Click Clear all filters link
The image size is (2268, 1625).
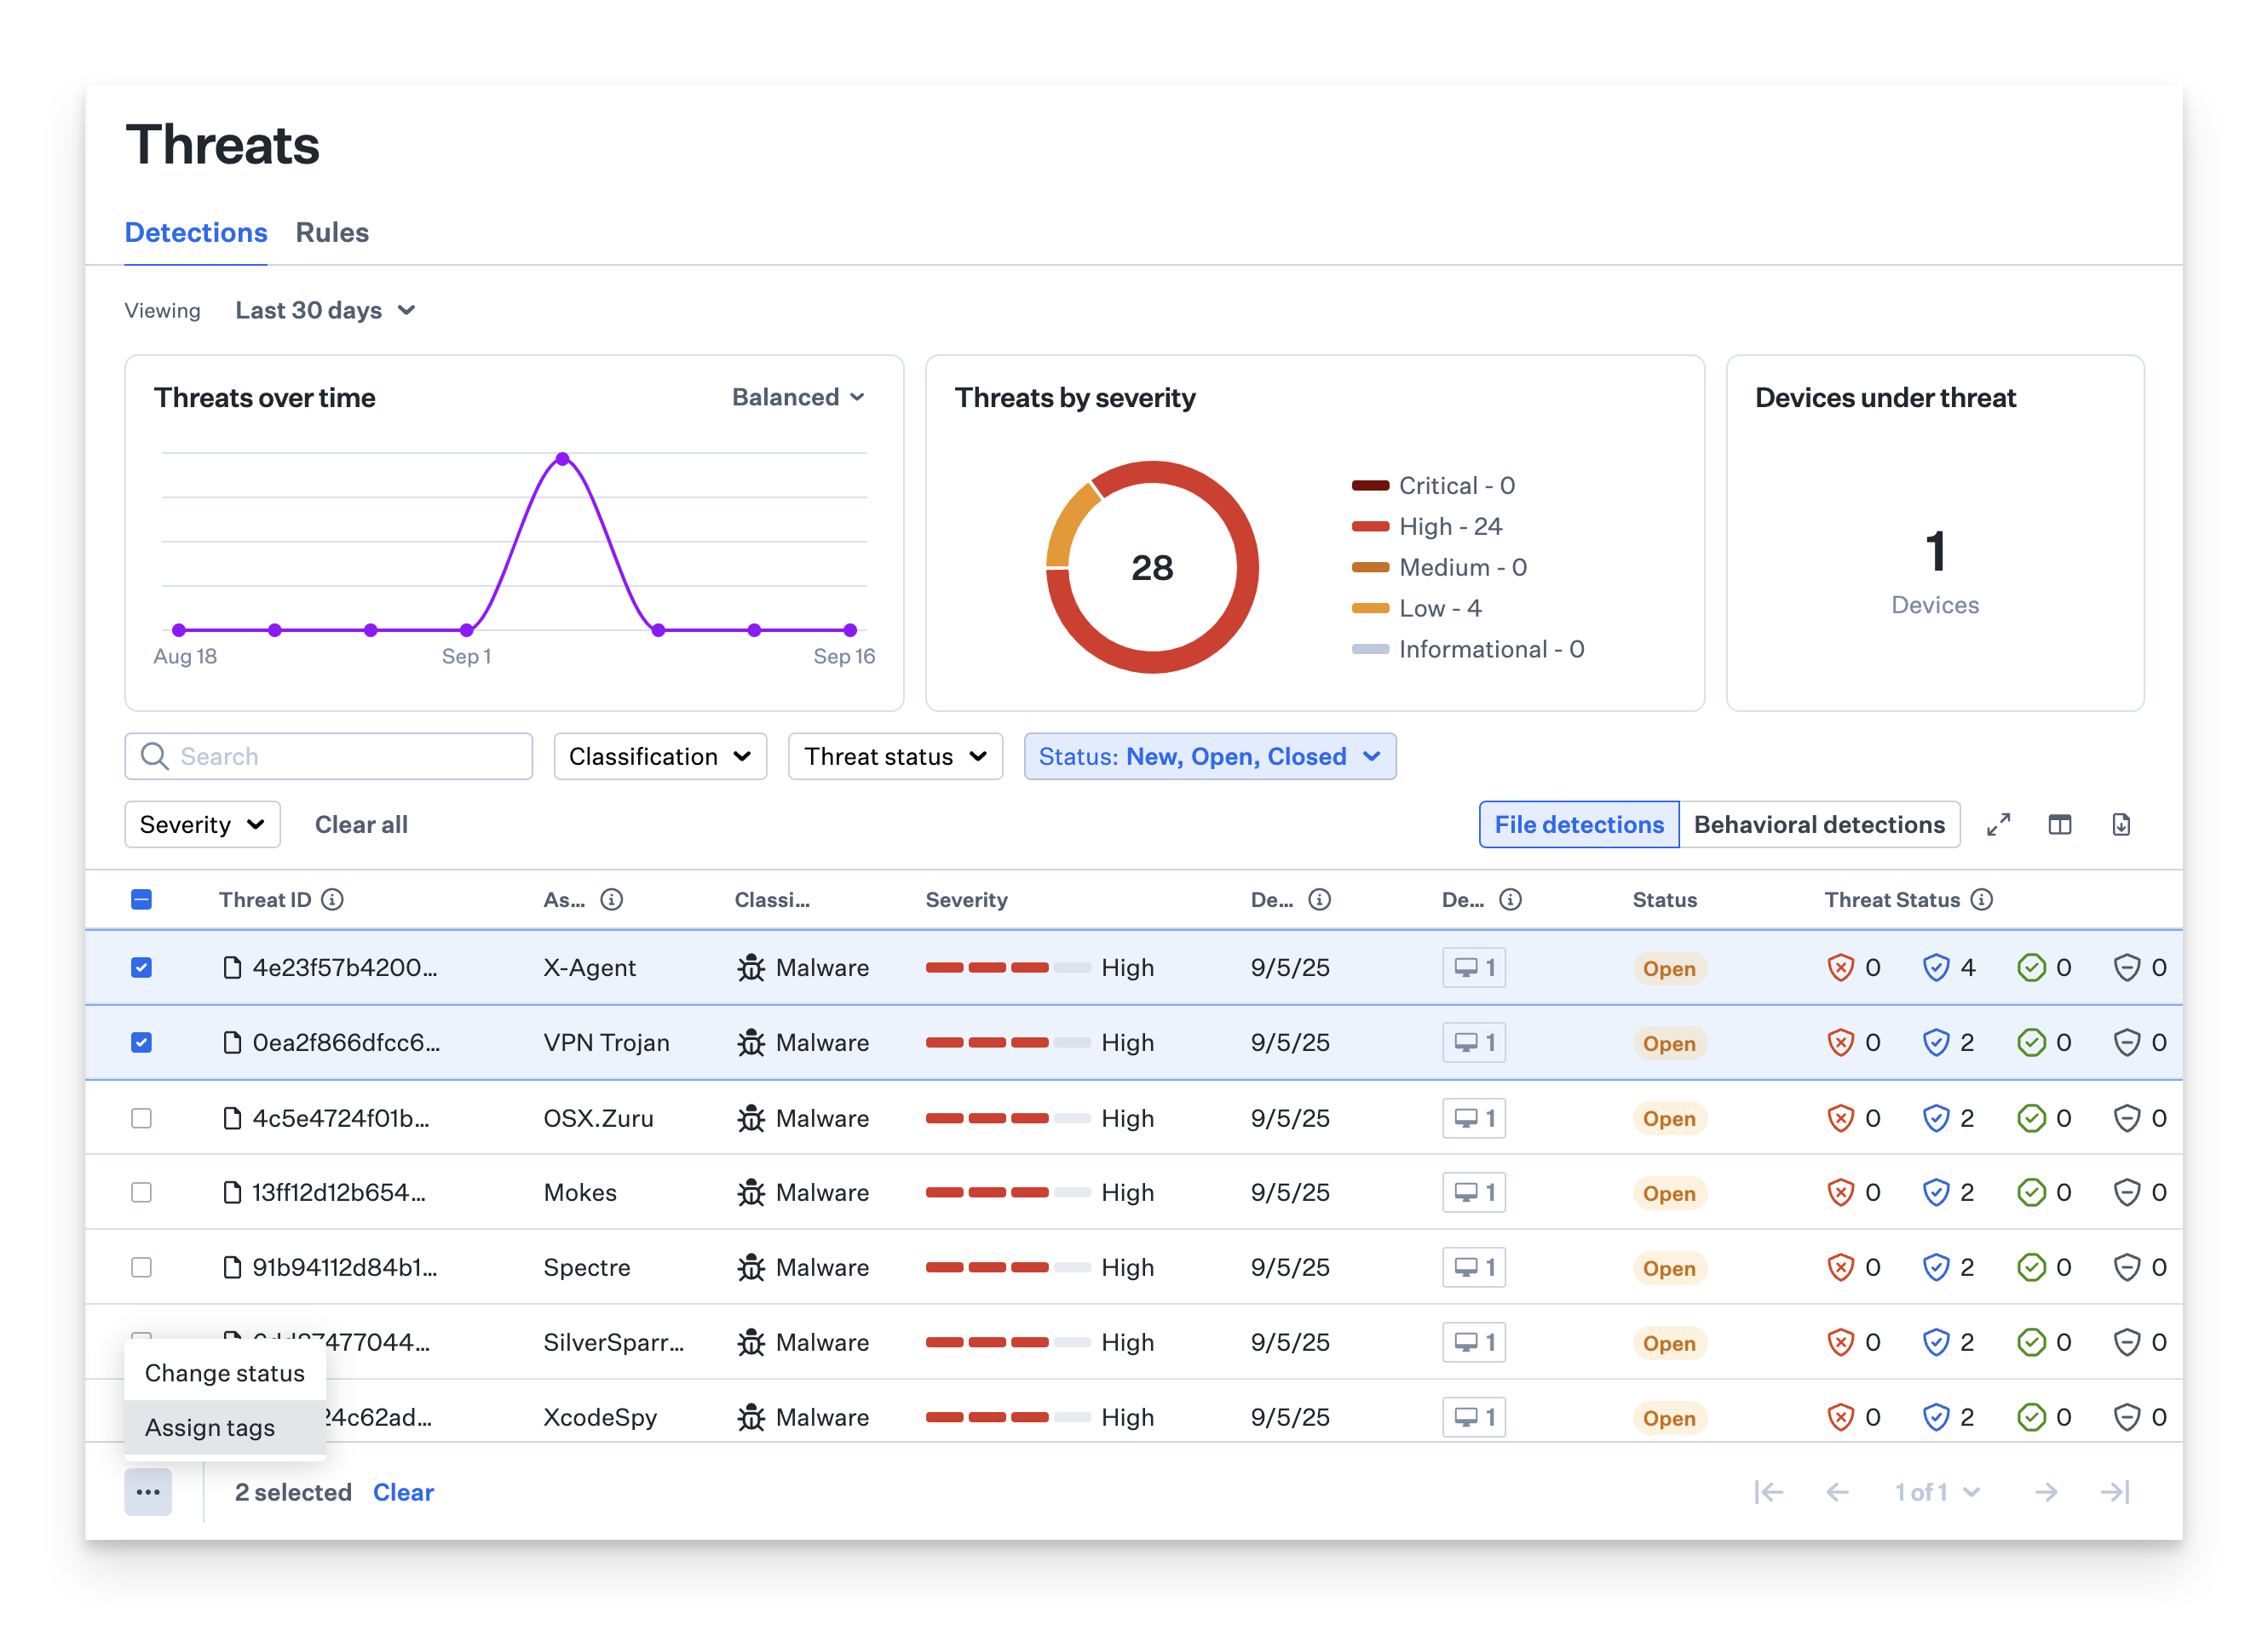point(361,824)
